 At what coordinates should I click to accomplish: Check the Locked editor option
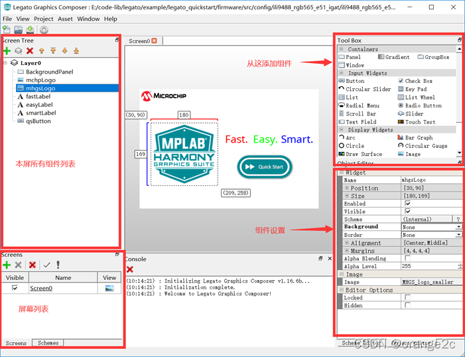point(408,297)
